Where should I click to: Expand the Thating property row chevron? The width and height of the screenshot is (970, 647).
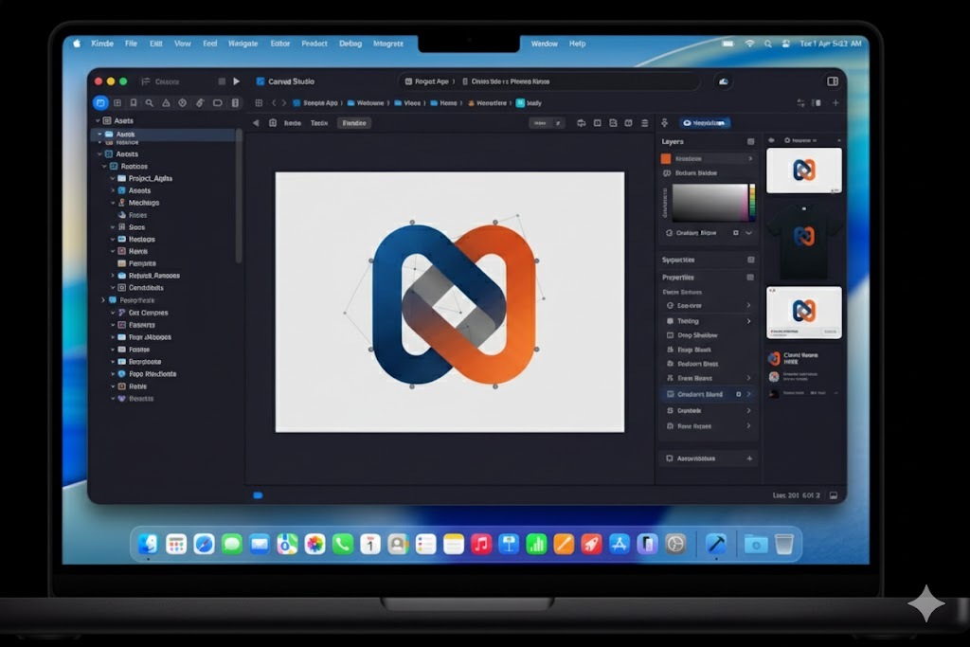748,321
